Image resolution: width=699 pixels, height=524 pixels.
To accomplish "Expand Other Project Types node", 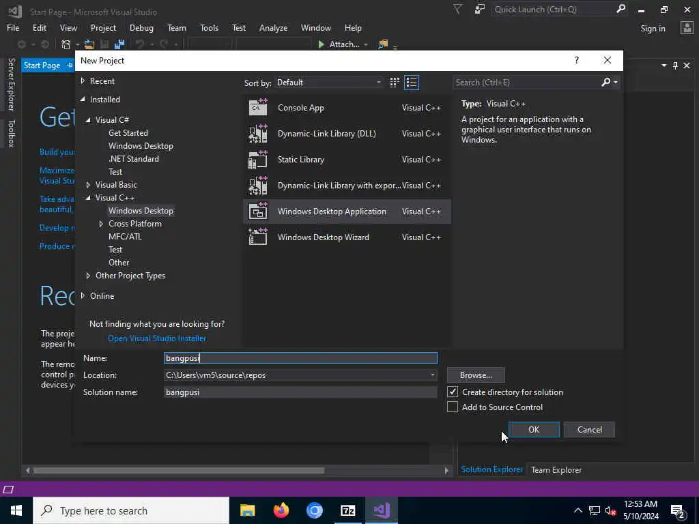I will click(88, 276).
